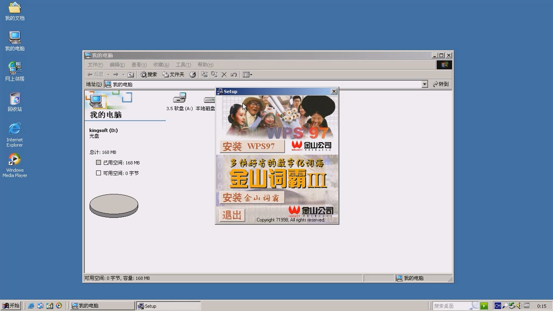Click the volume speaker tray icon
Viewport: 553px width, 311px height.
[x=519, y=306]
